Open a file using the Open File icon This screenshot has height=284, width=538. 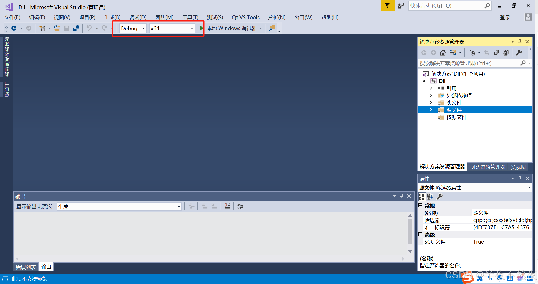[57, 28]
